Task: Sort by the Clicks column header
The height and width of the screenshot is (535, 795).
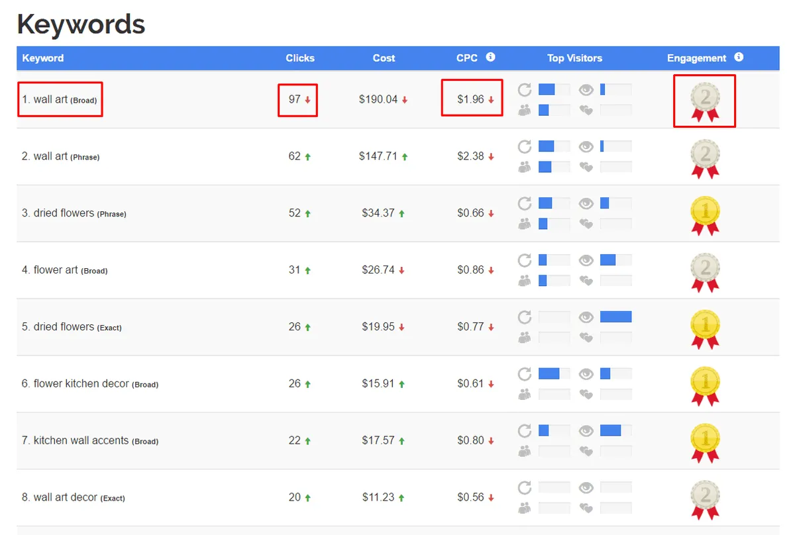Action: pos(300,58)
